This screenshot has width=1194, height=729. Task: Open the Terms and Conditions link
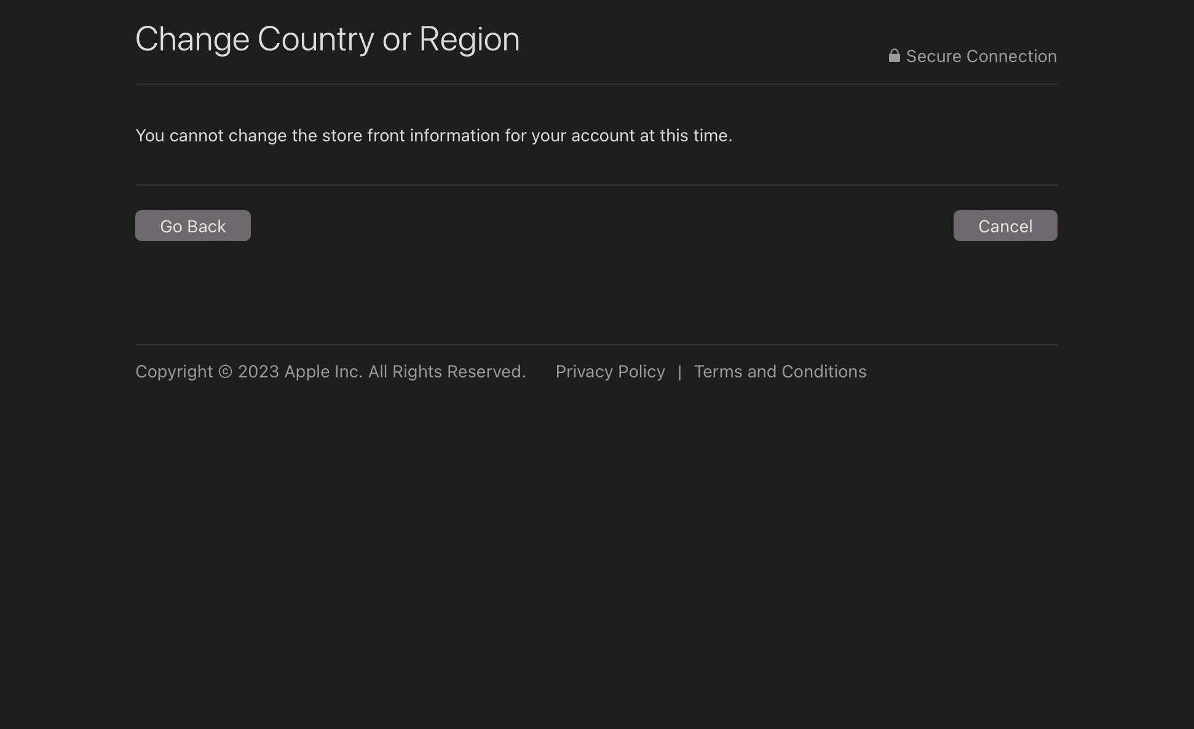pos(780,372)
